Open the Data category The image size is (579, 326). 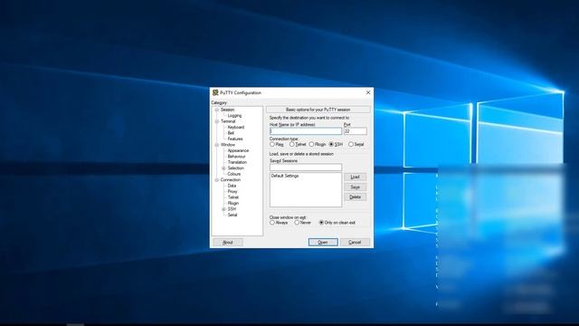coord(232,186)
